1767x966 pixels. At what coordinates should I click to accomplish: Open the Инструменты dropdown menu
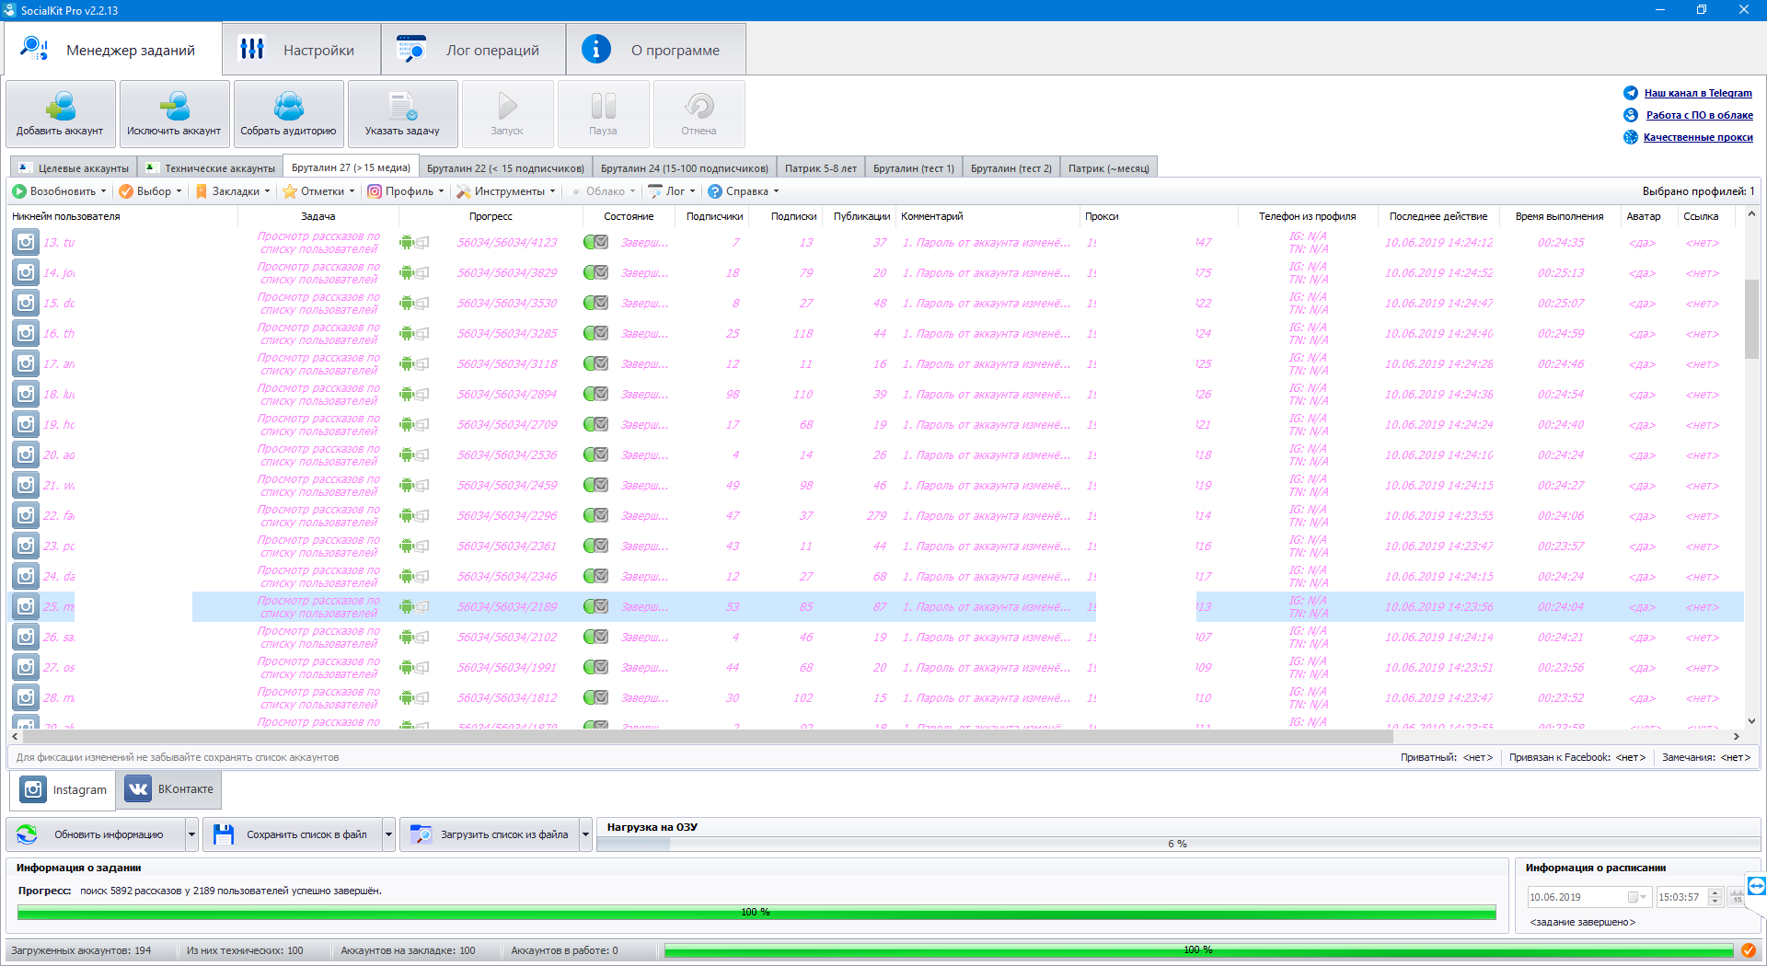tap(506, 191)
